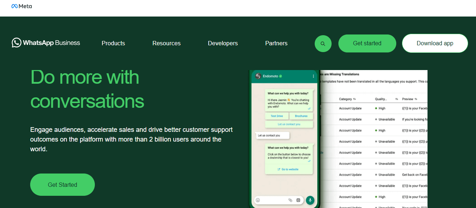Click the paperclip attachment icon
This screenshot has height=208, width=476.
point(290,200)
